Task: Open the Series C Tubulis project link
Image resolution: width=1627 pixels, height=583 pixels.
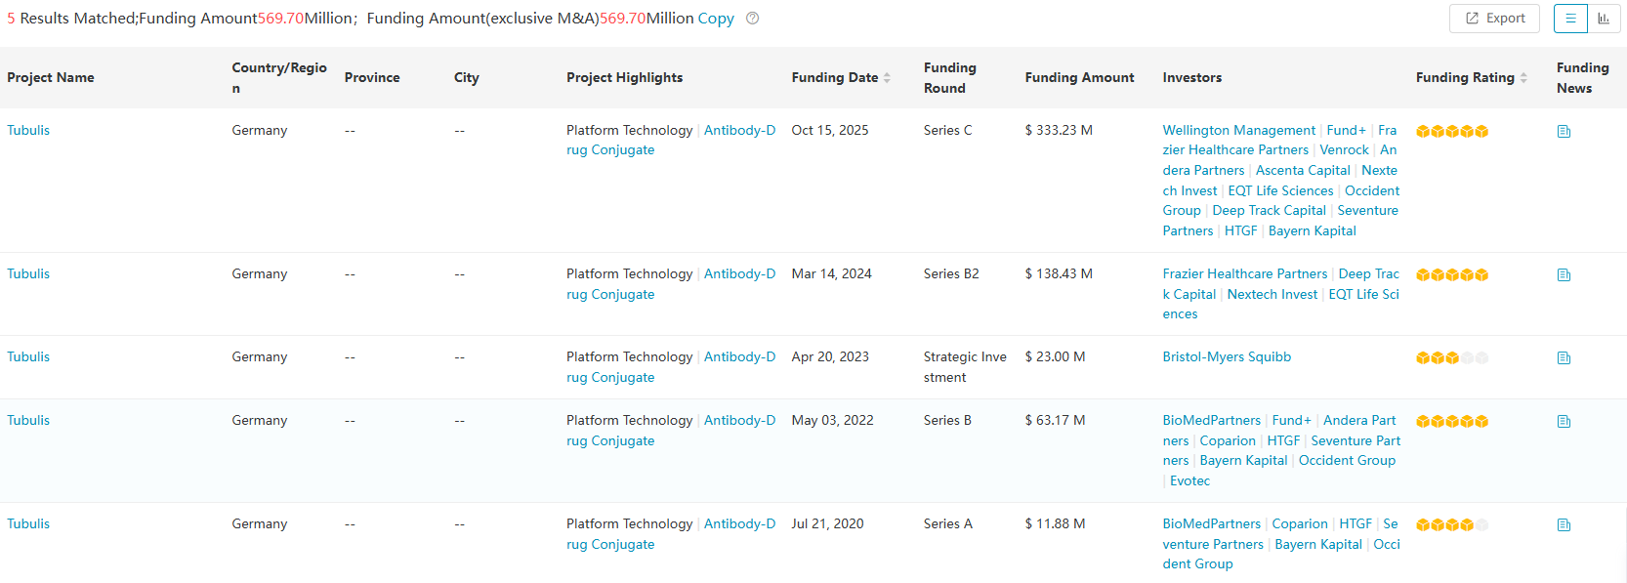Action: (28, 130)
